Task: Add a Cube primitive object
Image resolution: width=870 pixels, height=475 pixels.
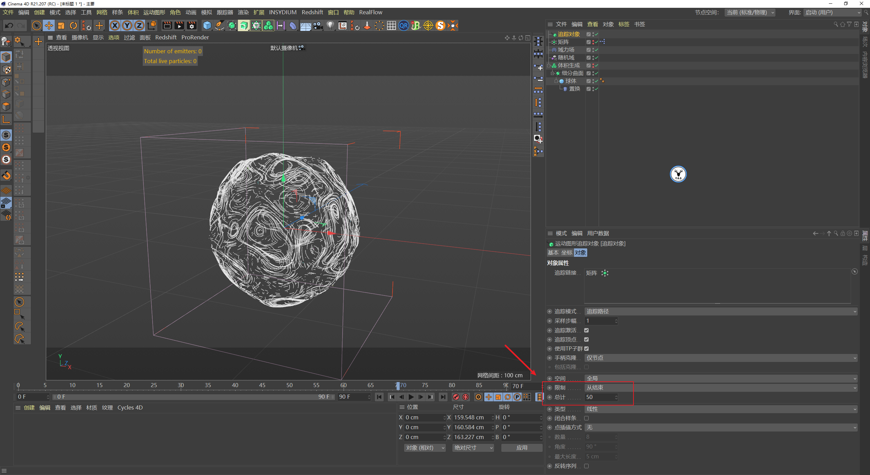Action: point(207,25)
